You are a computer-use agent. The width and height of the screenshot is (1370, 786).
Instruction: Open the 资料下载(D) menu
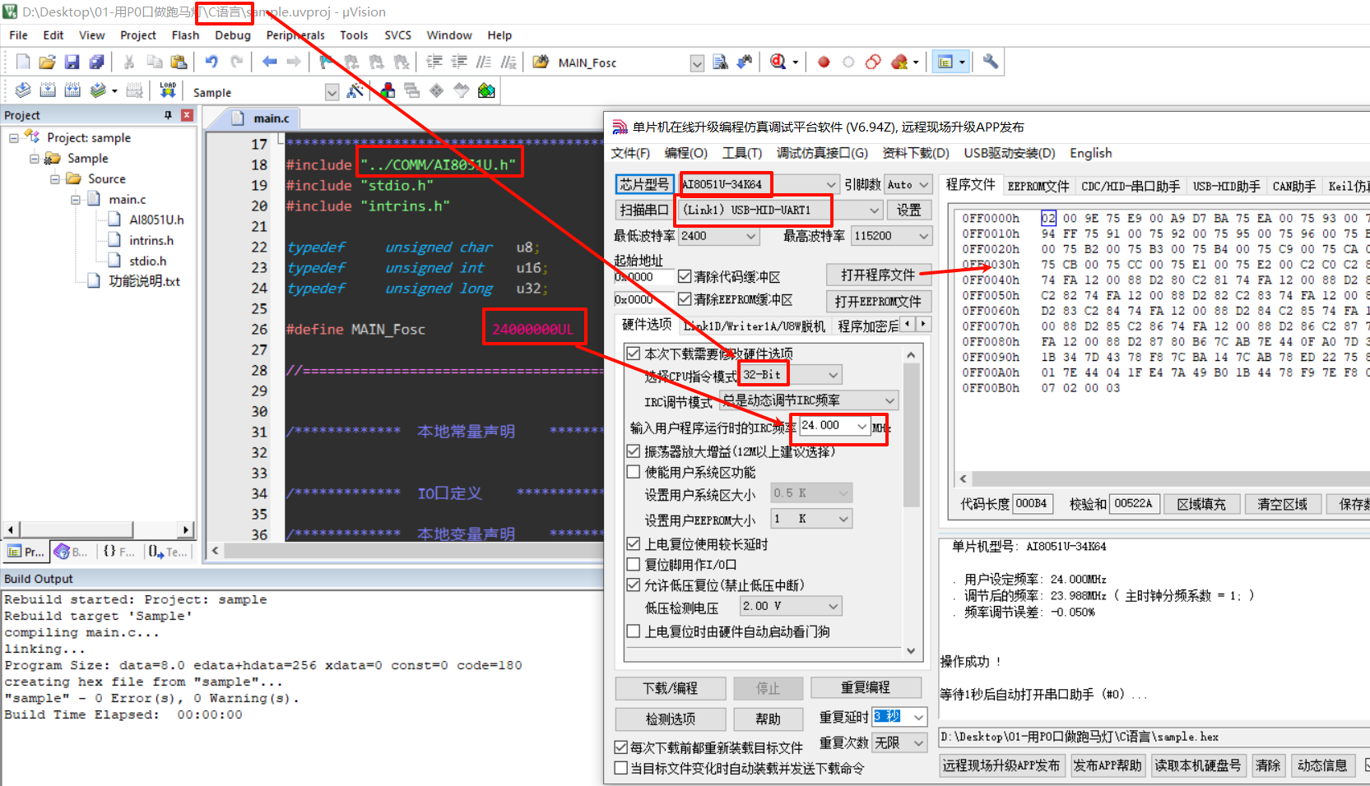tap(916, 153)
